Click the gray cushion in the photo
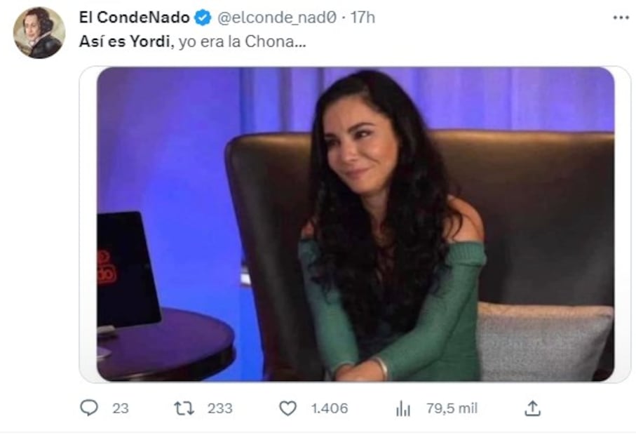The height and width of the screenshot is (435, 636). pyautogui.click(x=543, y=341)
